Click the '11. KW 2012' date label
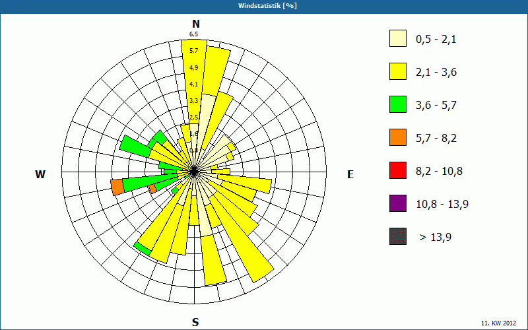Screen dimensions: 528x330 tap(498, 323)
